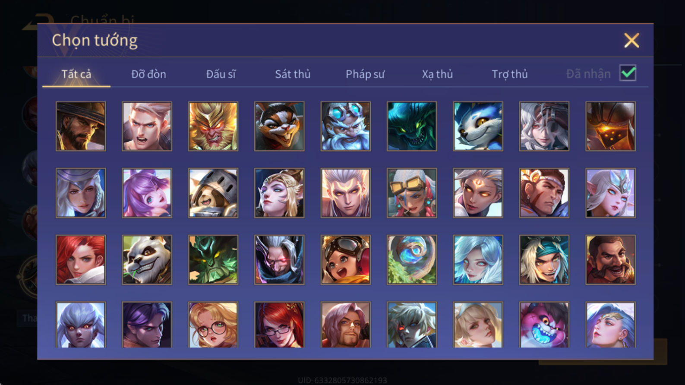Close the Chọn tướng dialog
685x385 pixels.
coord(631,41)
